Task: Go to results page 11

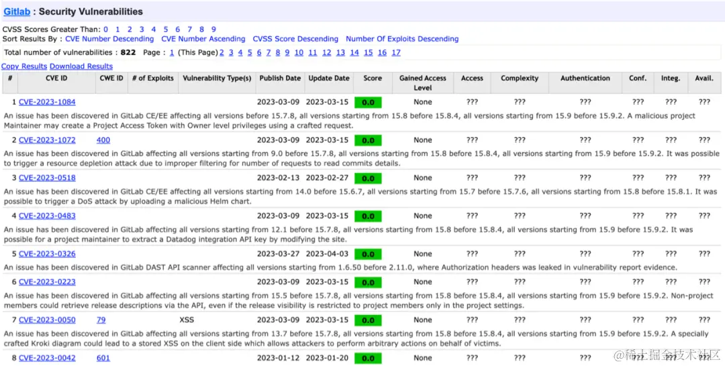Action: [x=313, y=52]
